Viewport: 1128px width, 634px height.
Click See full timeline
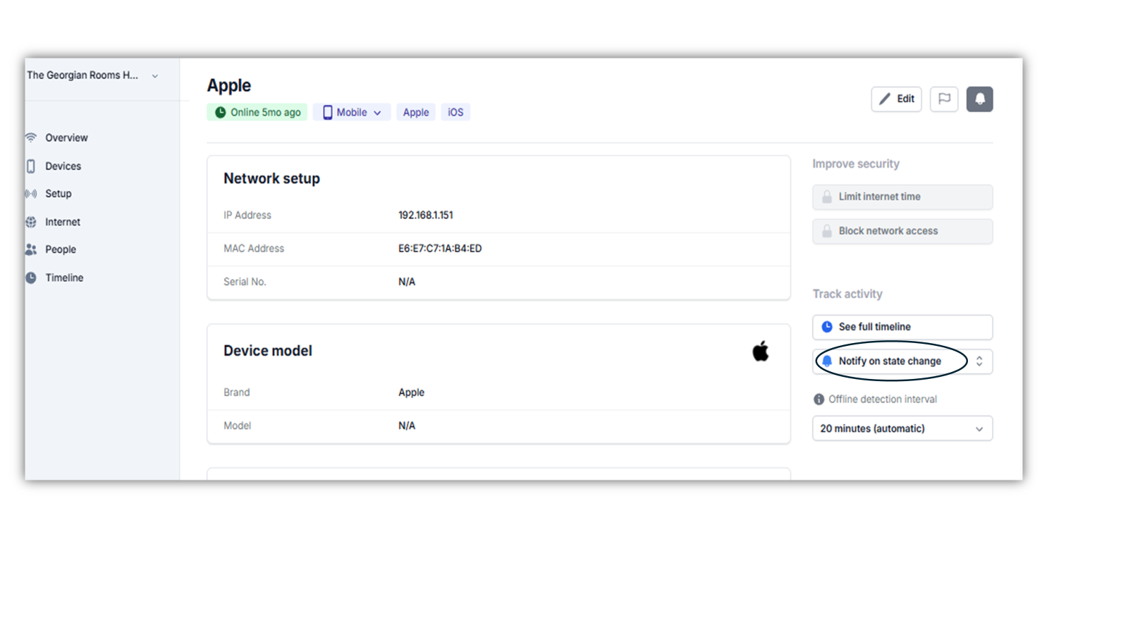point(902,327)
